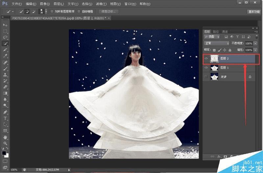The height and width of the screenshot is (173, 263).
Task: Select the Lasso tool
Action: [5, 37]
